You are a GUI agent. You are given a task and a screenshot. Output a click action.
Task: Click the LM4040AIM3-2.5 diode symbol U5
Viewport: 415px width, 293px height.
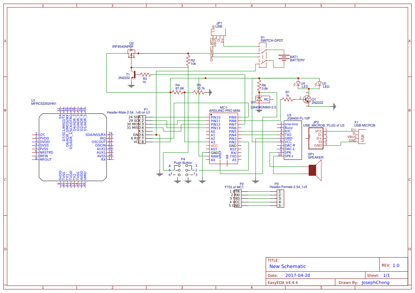point(259,98)
